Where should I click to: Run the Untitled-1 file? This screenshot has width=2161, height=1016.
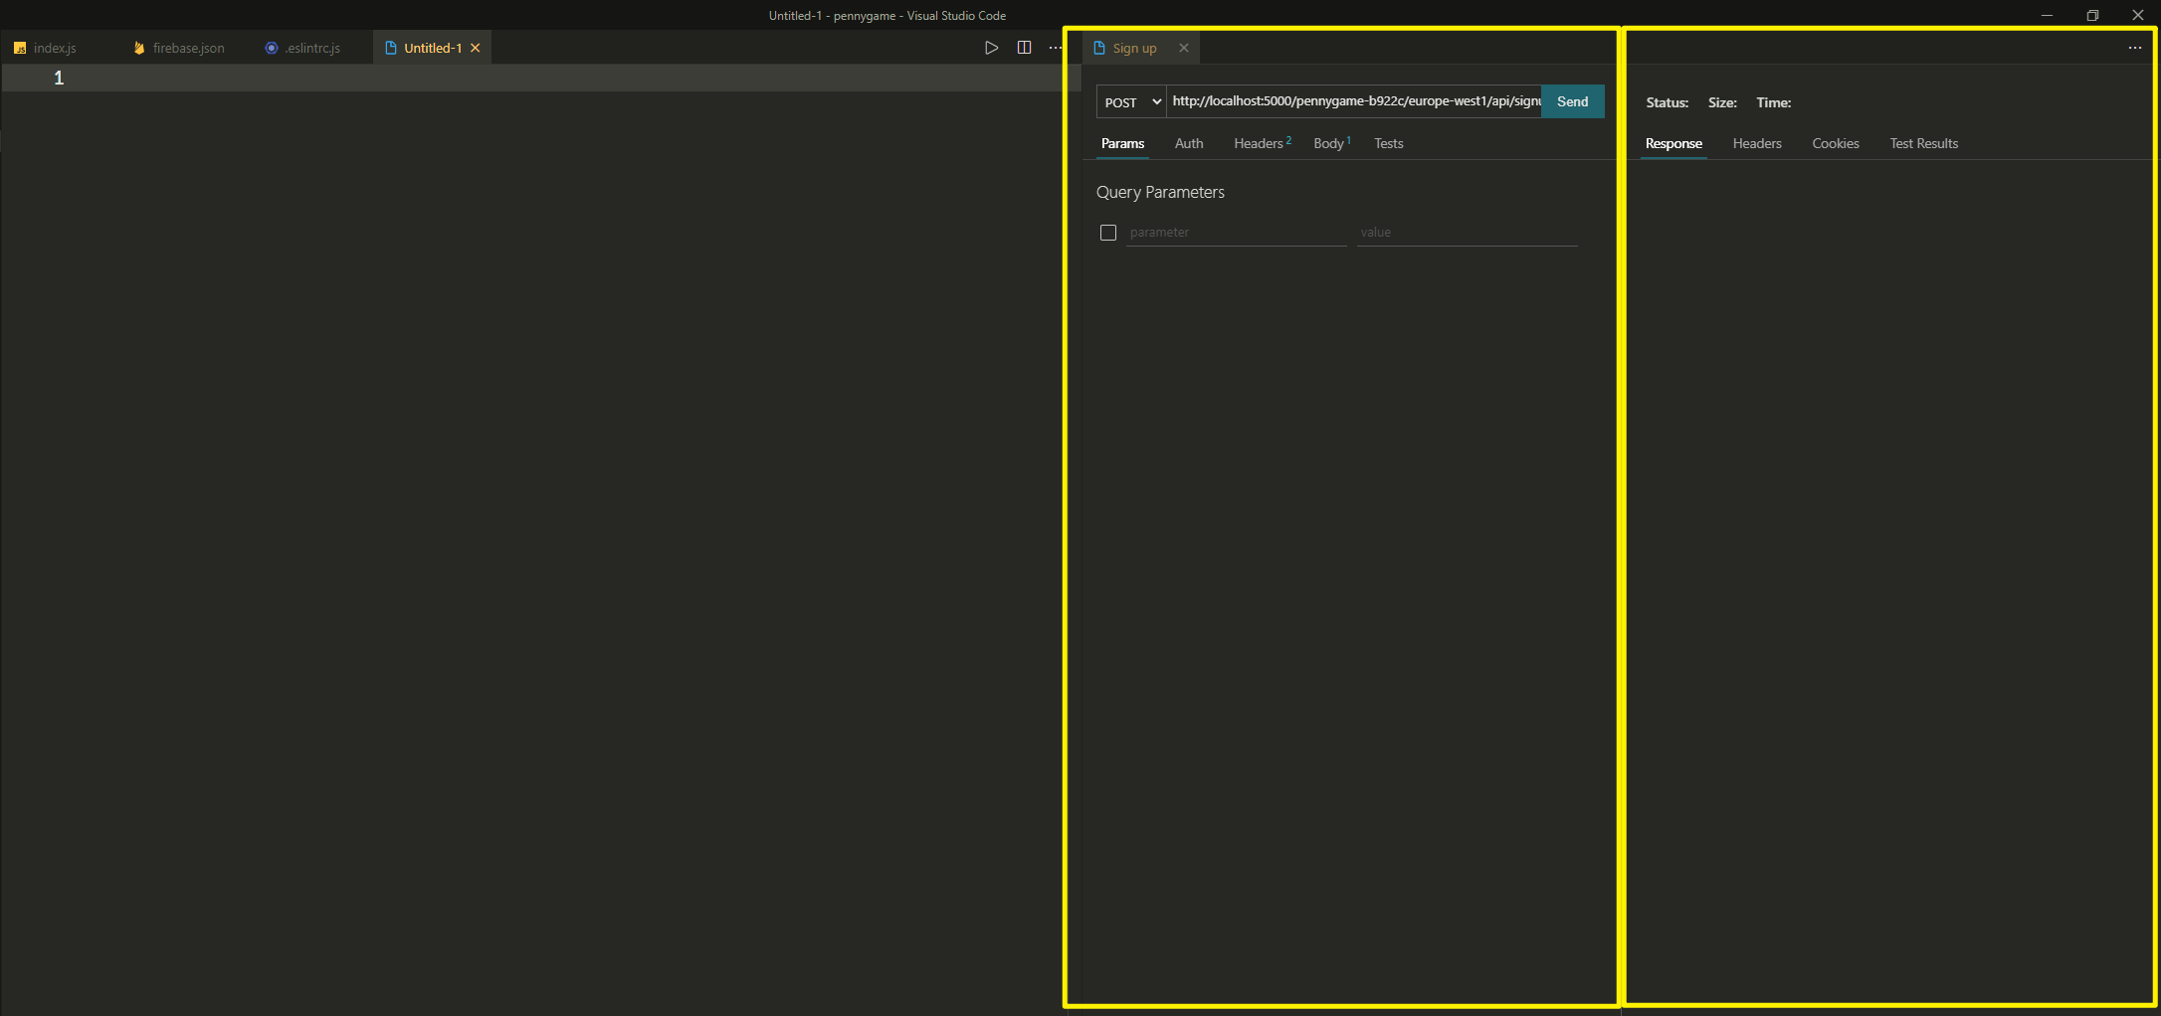[x=991, y=47]
